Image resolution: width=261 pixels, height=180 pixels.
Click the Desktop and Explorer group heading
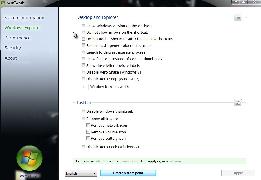click(97, 17)
